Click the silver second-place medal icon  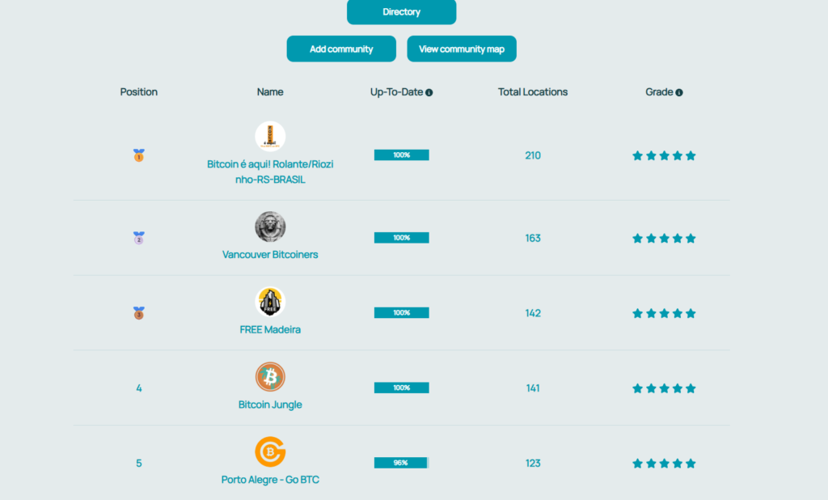(139, 238)
